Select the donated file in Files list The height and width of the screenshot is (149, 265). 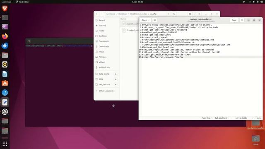(130, 30)
